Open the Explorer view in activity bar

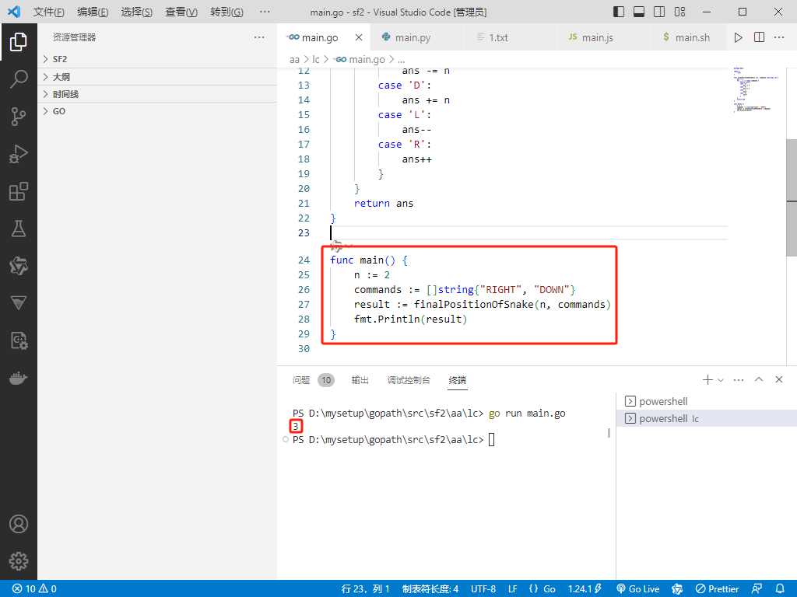coord(19,42)
